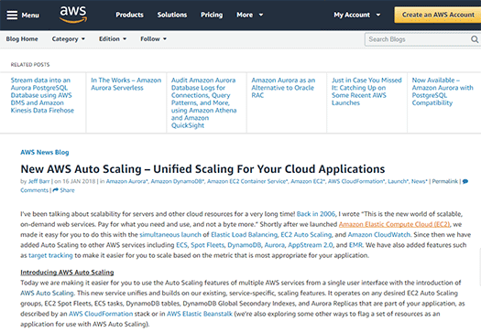Click Create an AWS Account button
Image resolution: width=481 pixels, height=332 pixels.
(438, 15)
